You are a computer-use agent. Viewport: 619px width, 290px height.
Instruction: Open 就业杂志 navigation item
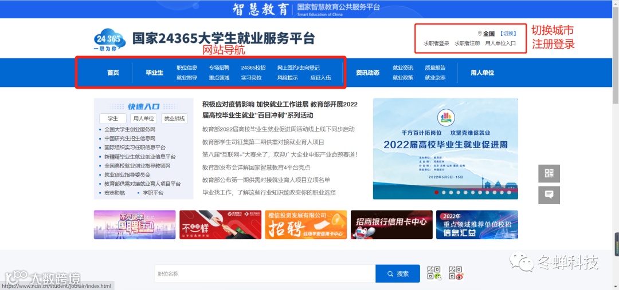point(435,78)
